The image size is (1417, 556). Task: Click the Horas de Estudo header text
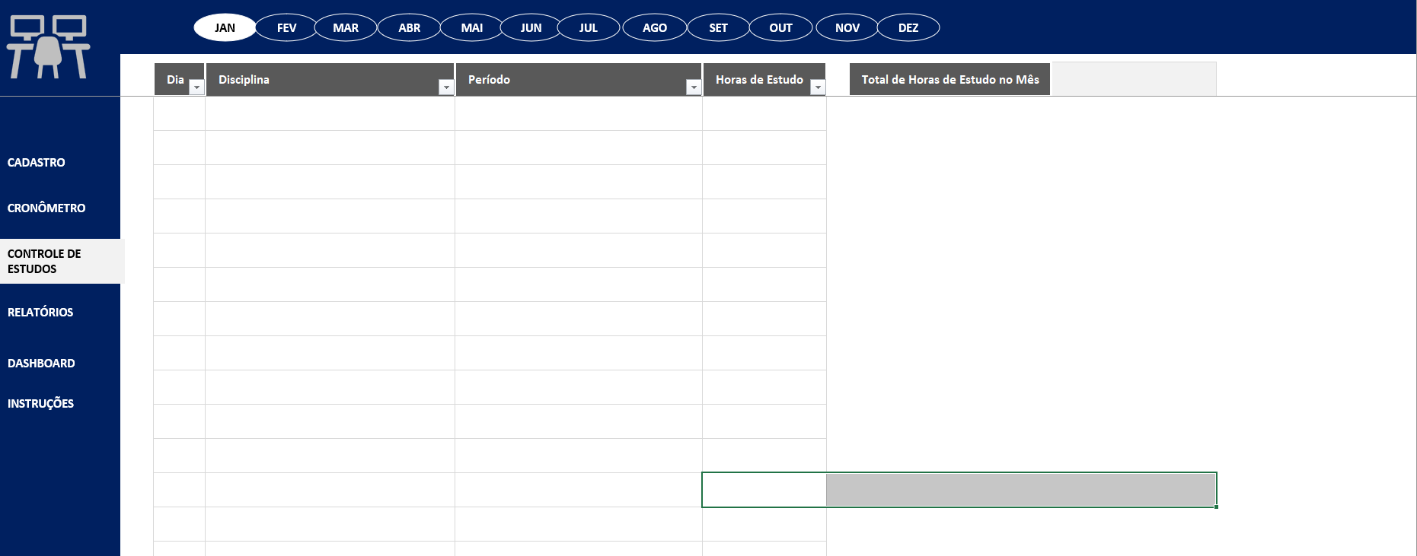coord(759,79)
